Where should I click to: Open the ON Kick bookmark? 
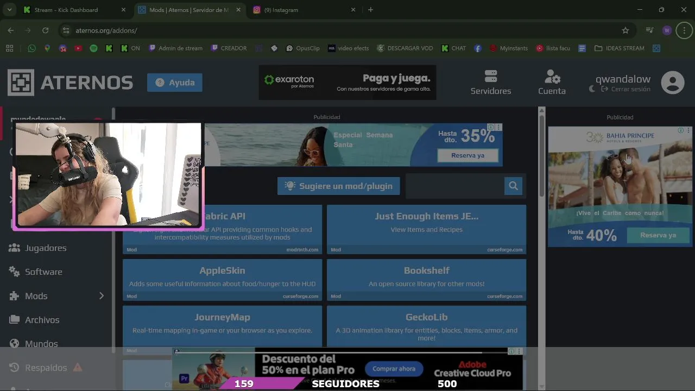(130, 48)
